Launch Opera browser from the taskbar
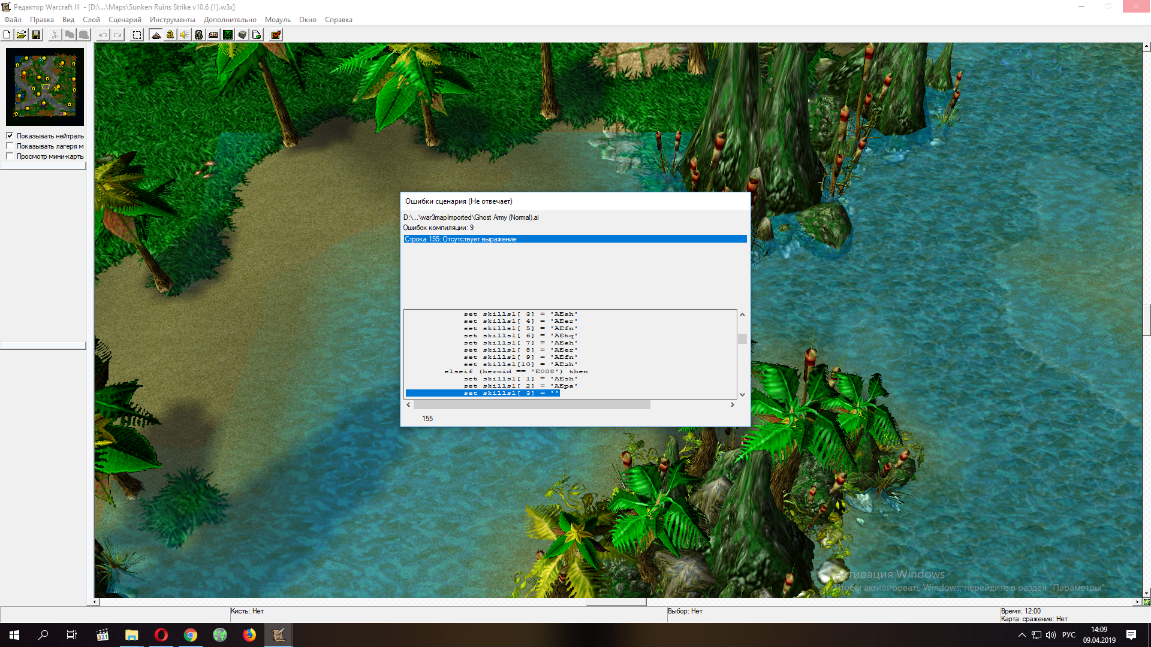Screen dimensions: 1151x647 coord(161,635)
